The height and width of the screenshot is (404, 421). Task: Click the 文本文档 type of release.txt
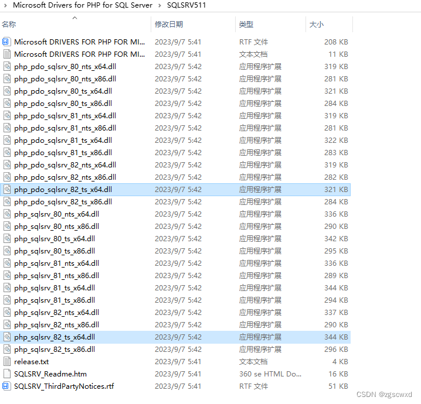coord(253,362)
